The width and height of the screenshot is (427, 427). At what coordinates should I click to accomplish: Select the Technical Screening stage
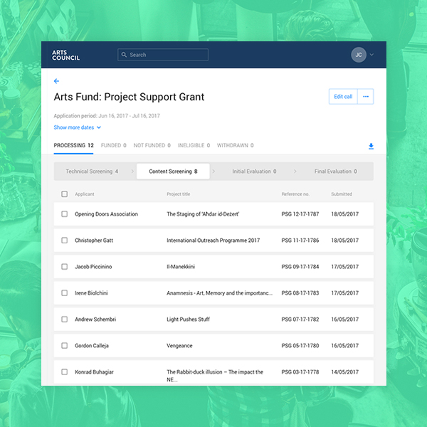point(92,172)
